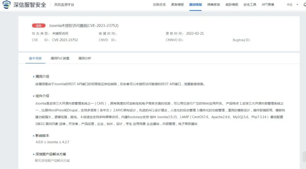
Task: Select the affected version 4.0.0 ≤ Joomla ≤ 4.2.7
Action: 52,142
